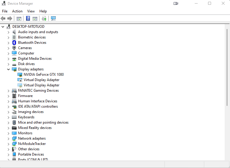Expand the Network adapters category

point(8,138)
